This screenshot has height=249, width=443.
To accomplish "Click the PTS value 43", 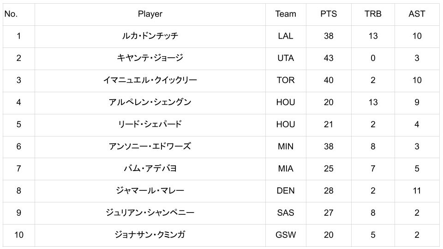I will (x=329, y=58).
